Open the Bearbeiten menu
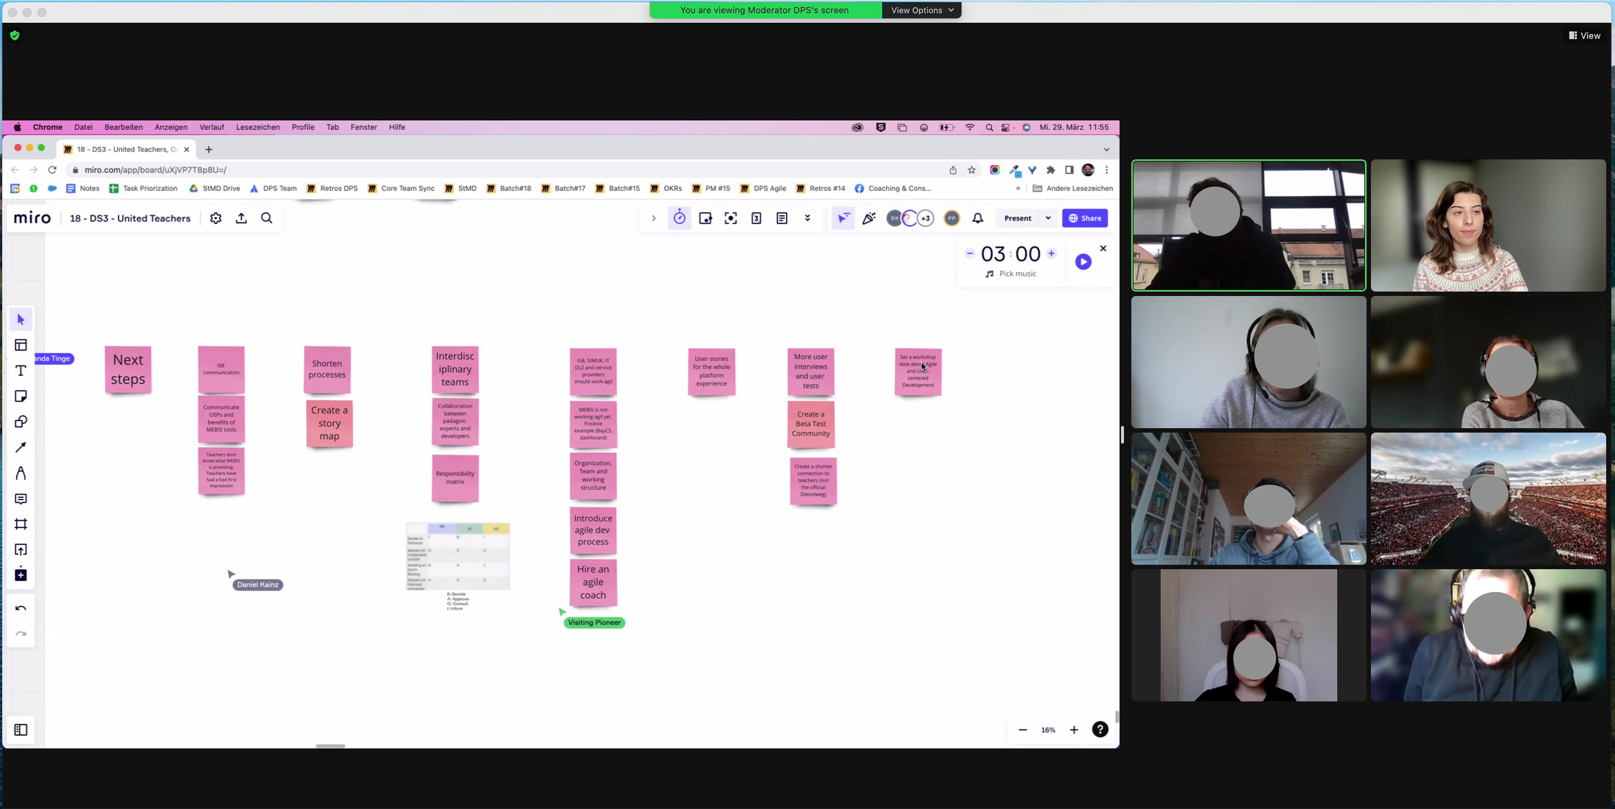The image size is (1615, 809). pyautogui.click(x=124, y=127)
